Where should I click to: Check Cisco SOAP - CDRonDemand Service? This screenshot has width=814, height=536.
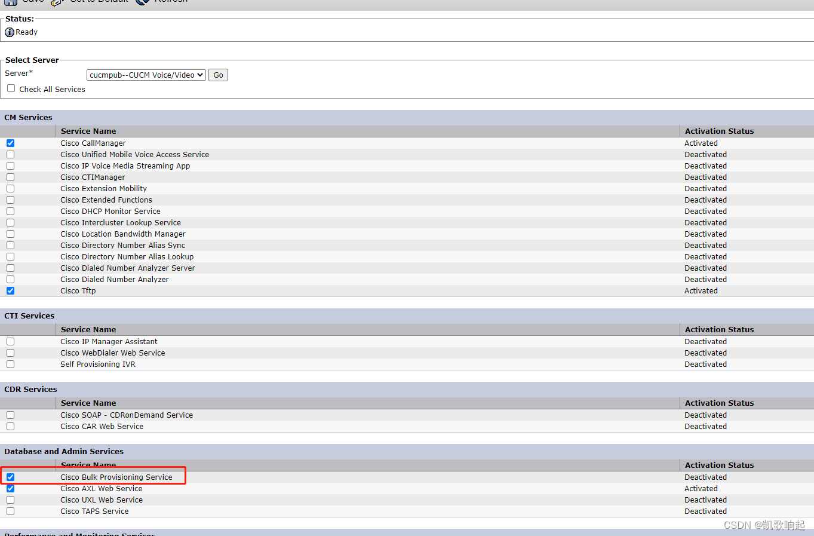(10, 415)
